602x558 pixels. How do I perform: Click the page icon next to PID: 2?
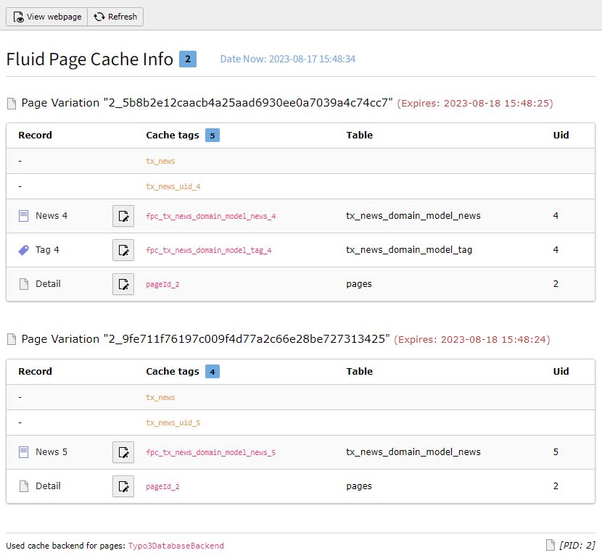tap(551, 545)
